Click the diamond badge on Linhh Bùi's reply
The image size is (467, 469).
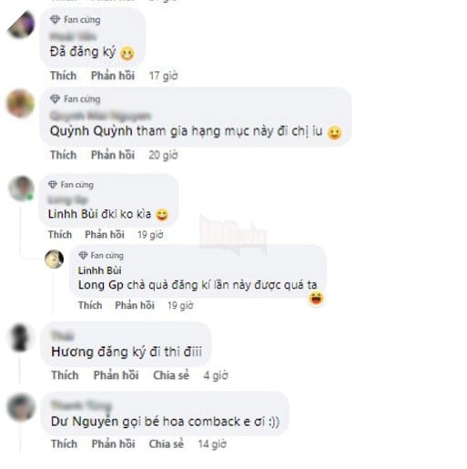[83, 255]
